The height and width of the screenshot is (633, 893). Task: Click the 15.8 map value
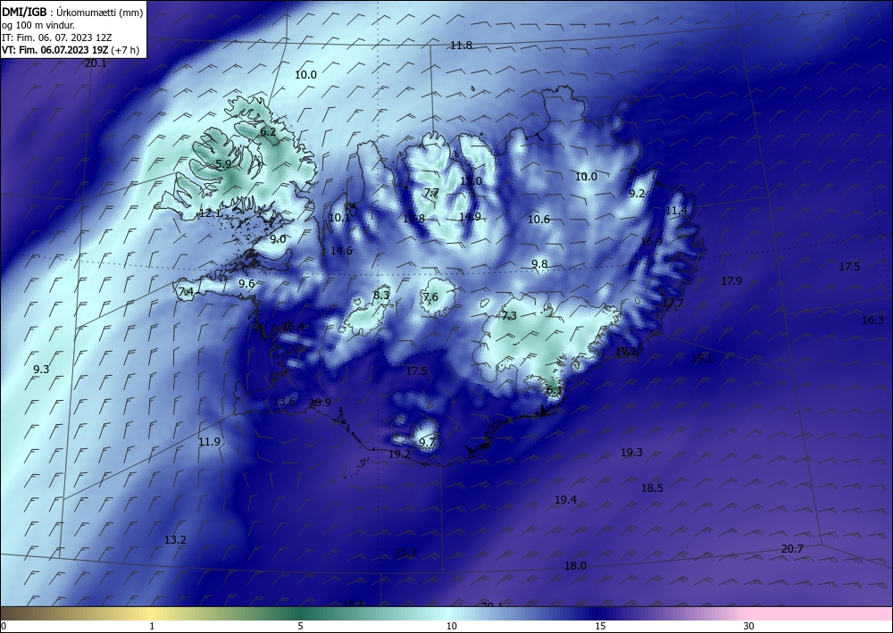coord(413,218)
